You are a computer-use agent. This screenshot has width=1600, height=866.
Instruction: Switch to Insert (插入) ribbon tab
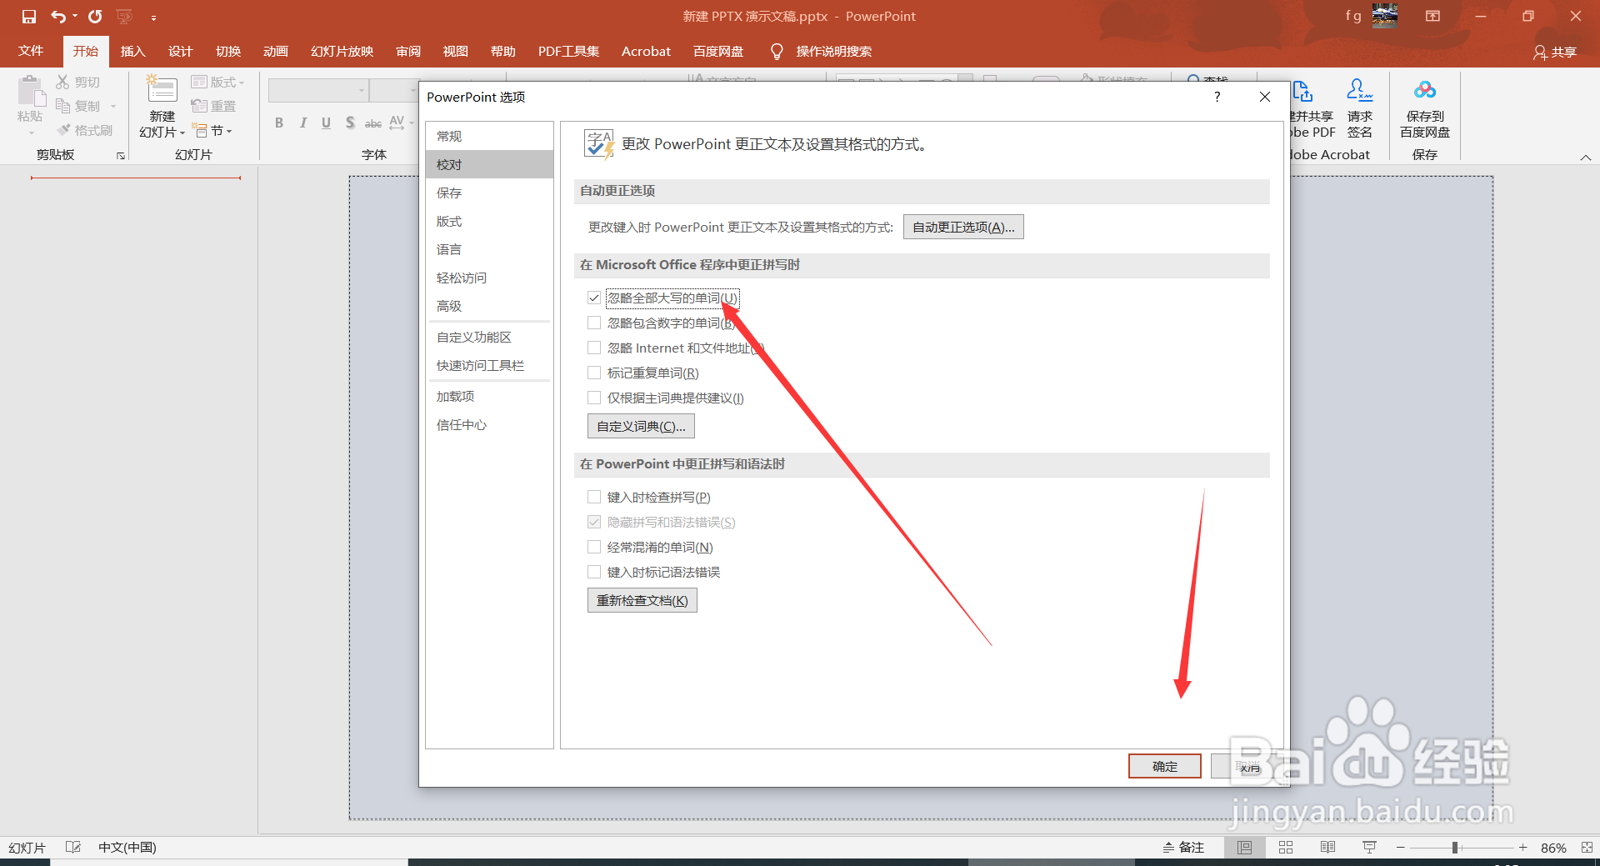point(132,51)
